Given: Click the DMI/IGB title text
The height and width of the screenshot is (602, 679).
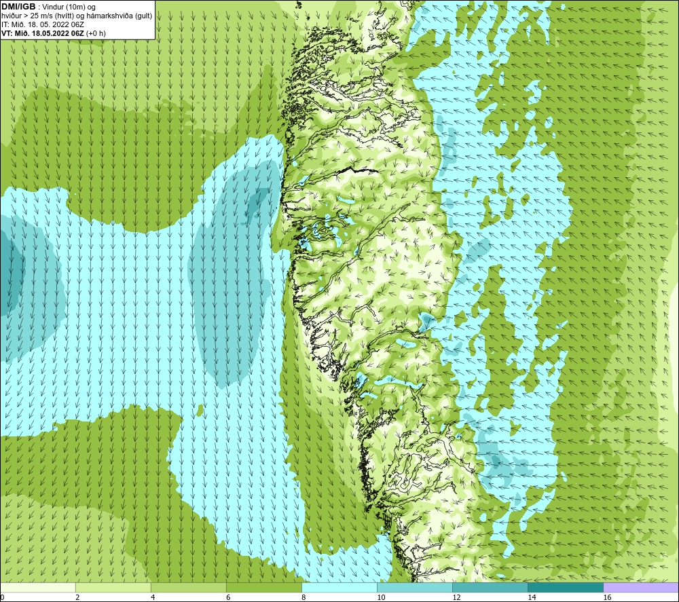Looking at the screenshot, I should (18, 7).
